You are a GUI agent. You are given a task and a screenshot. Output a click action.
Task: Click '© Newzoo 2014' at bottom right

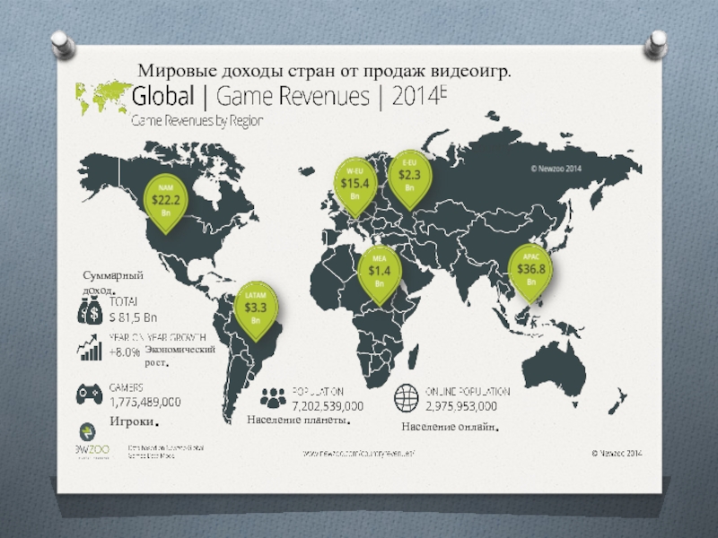click(617, 454)
